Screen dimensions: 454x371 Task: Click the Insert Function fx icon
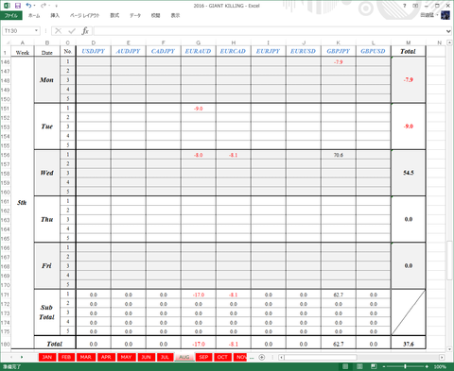(85, 31)
